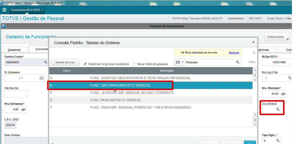Screen dimensions: 293x144
Task: Click Dt.Op.FGTS date field
Action: pos(277,62)
